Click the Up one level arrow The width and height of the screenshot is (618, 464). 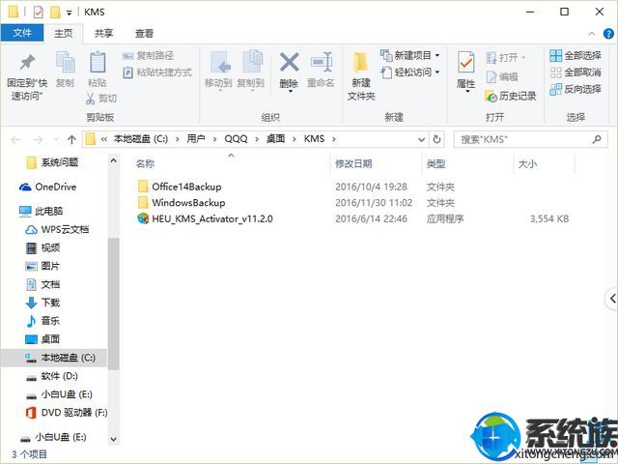71,139
